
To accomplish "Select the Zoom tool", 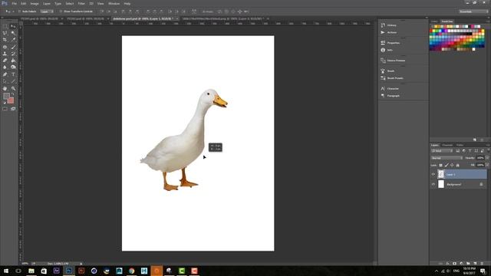I will [13, 89].
